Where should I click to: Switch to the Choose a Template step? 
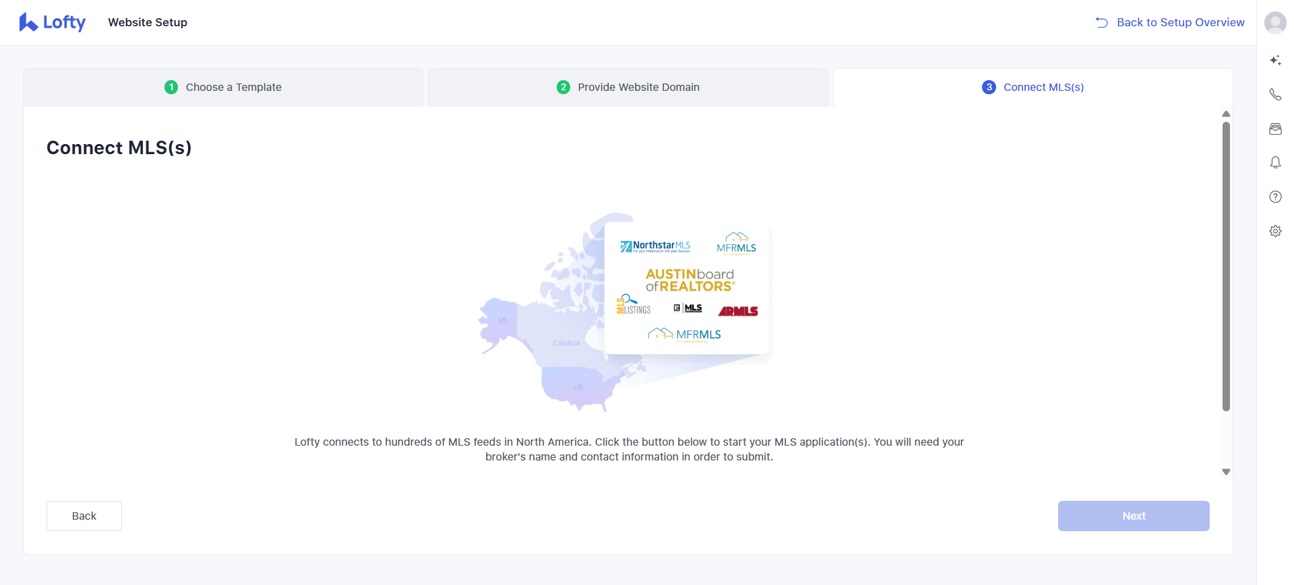click(x=223, y=88)
